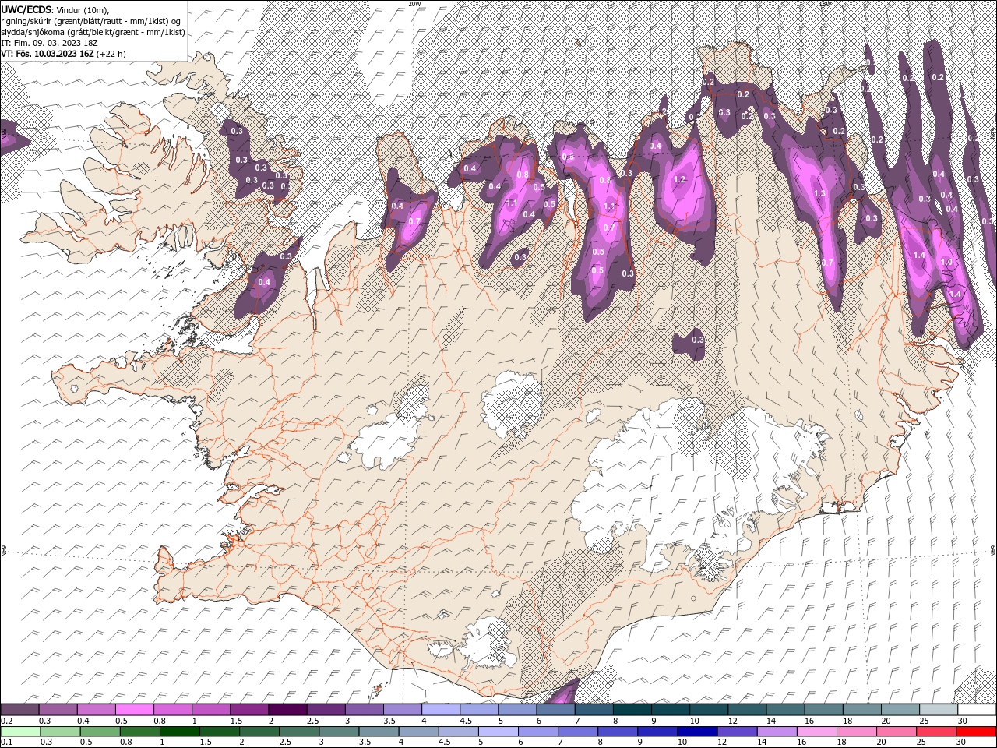Click the "0.1" label under the bottom legend row
This screenshot has height=748, width=997.
pos(6,743)
